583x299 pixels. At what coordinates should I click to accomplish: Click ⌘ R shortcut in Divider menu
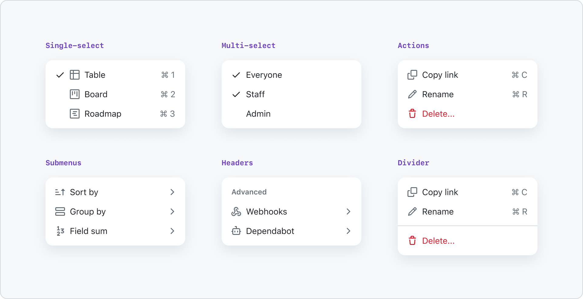(x=520, y=211)
